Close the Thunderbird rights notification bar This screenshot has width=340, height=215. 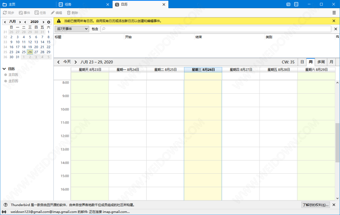click(x=334, y=205)
